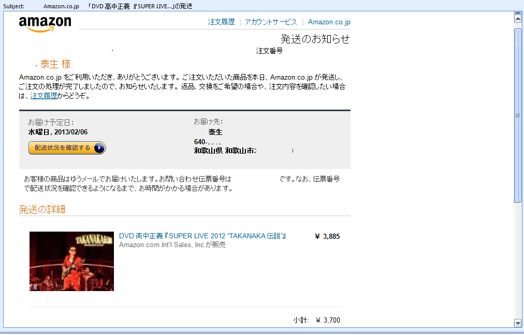Image resolution: width=524 pixels, height=335 pixels.
Task: Click the 小計 label
Action: pyautogui.click(x=301, y=321)
